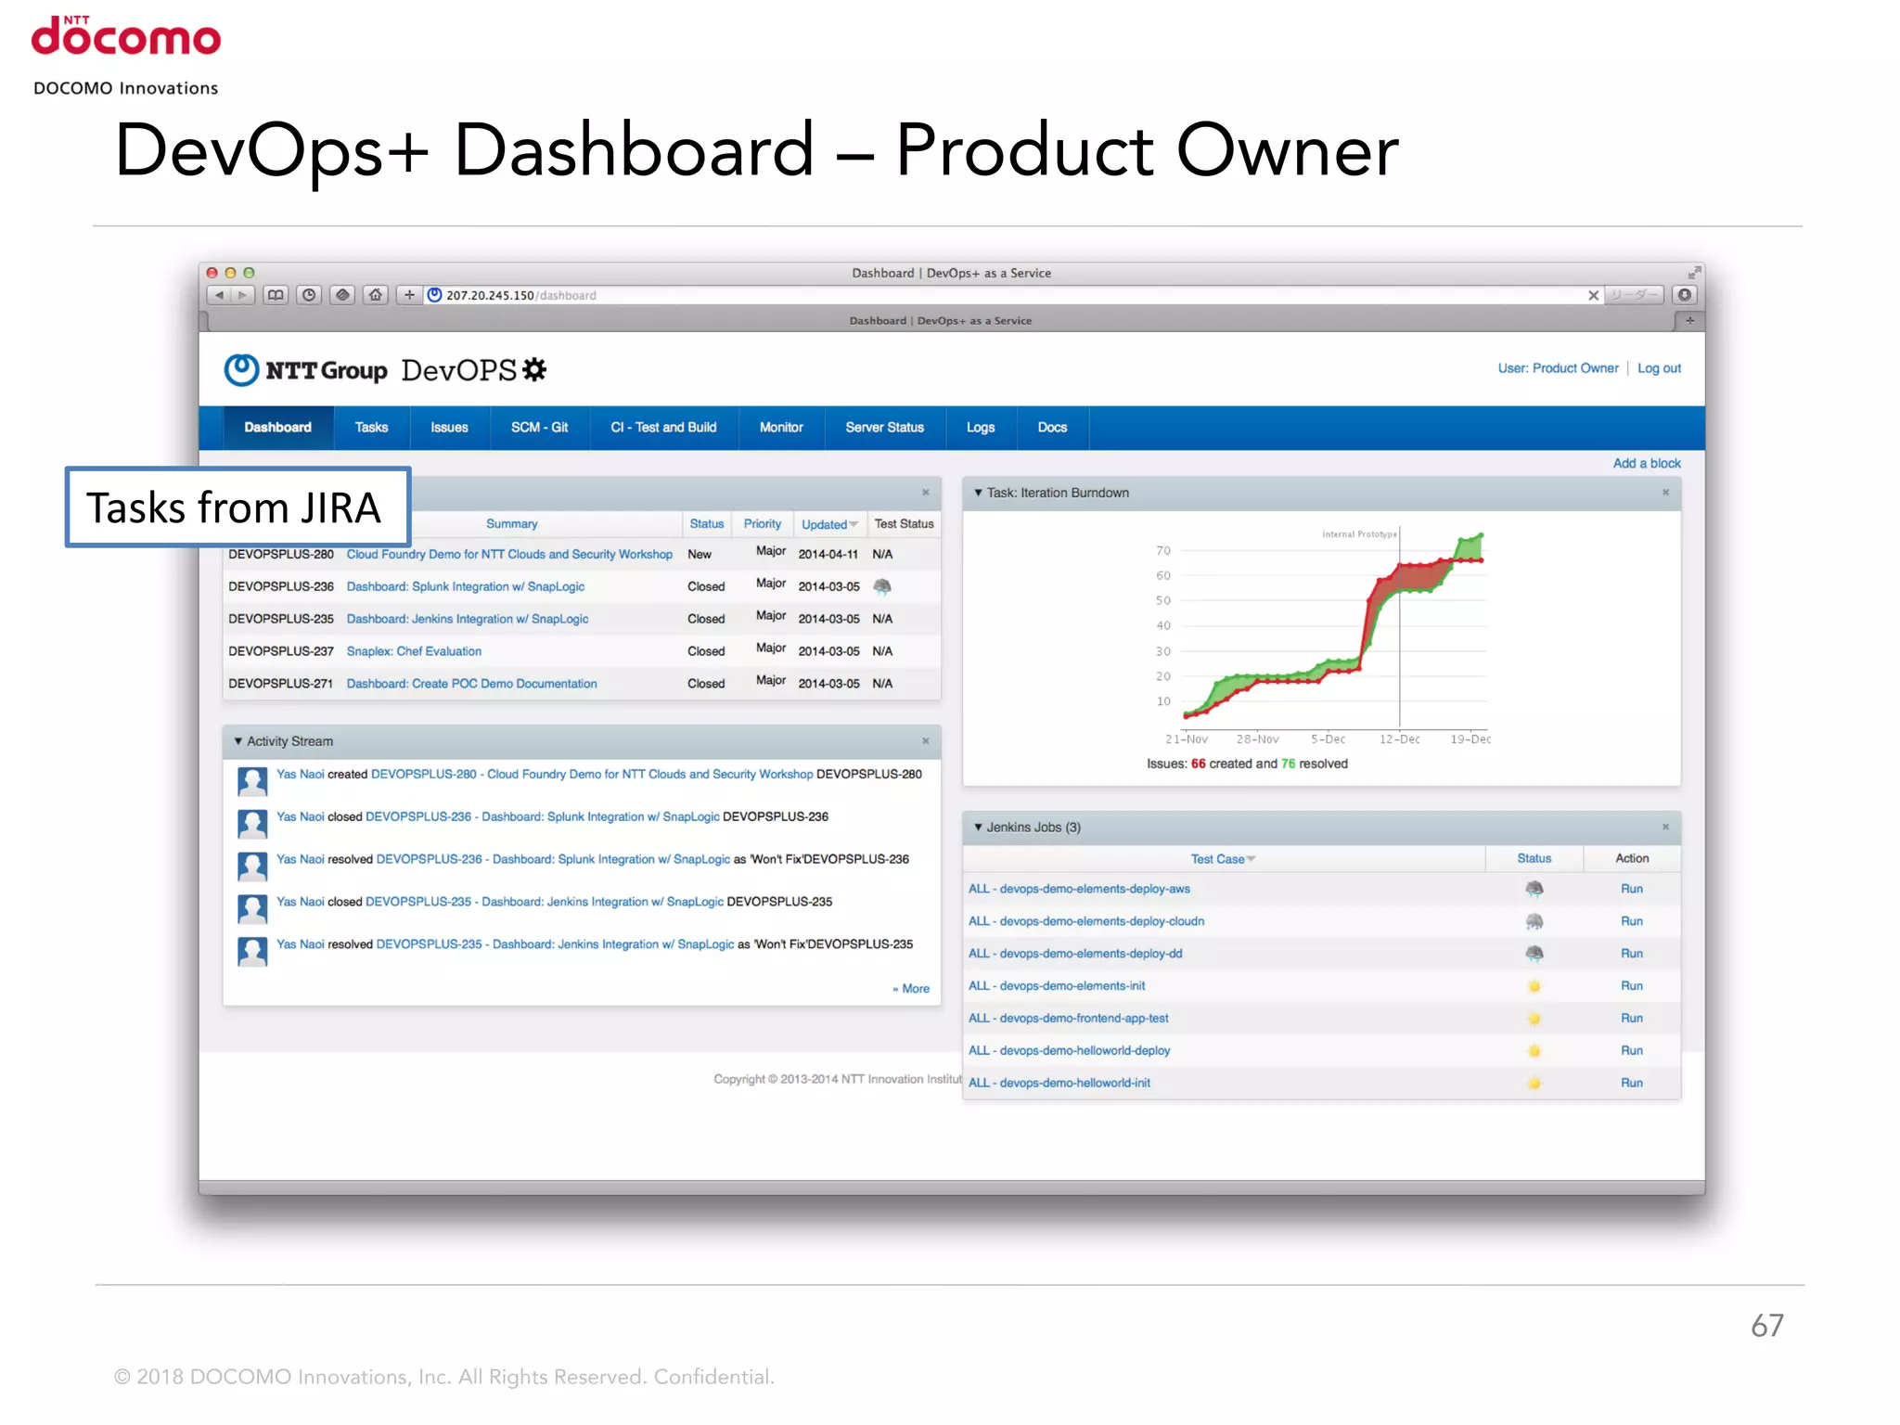Click avatar beside created DEVOPSPLUS-280 activity
The height and width of the screenshot is (1425, 1900).
pyautogui.click(x=252, y=781)
